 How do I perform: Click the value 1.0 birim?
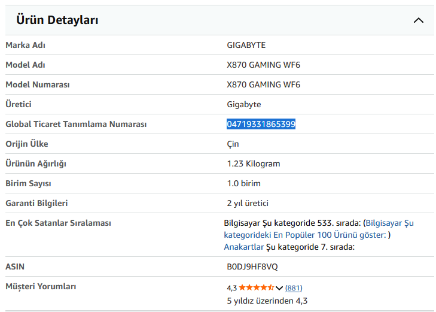click(x=243, y=183)
